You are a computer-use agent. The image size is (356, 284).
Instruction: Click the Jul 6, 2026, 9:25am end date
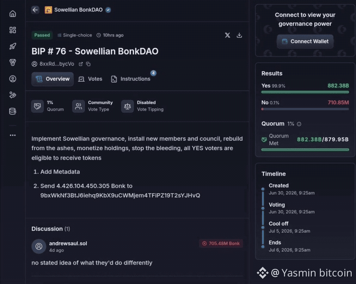coord(289,250)
